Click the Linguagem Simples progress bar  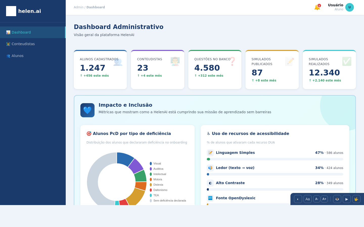click(x=275, y=159)
